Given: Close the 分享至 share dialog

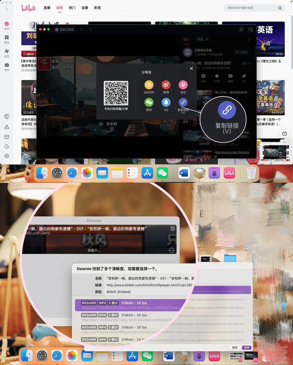Looking at the screenshot, I should tap(191, 68).
